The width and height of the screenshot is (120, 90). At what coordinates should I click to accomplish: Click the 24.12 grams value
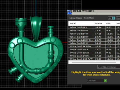coord(98,43)
